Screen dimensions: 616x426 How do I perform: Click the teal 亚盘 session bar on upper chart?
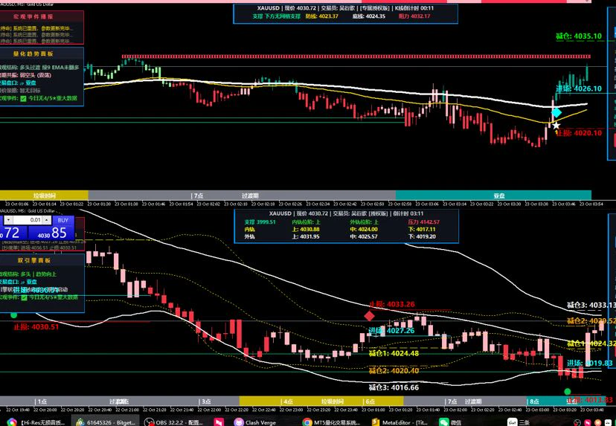coord(493,195)
